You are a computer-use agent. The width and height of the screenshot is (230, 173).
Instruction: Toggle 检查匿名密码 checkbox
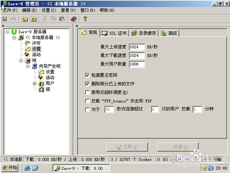87,75
